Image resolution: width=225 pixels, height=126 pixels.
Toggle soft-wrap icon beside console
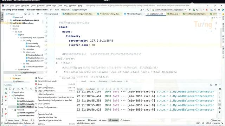219,101
